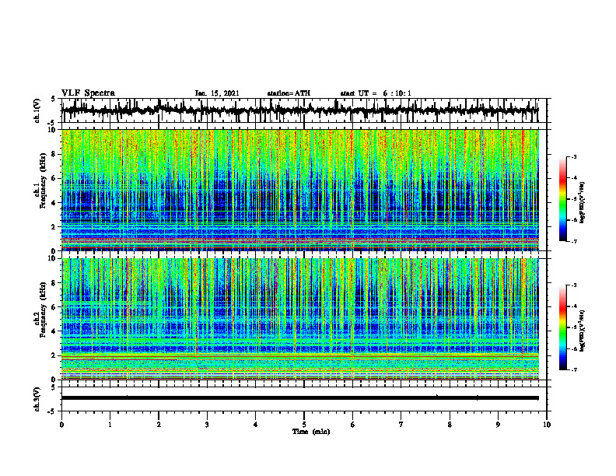Click the "station=ATH" header label
616x476 pixels.
click(289, 93)
